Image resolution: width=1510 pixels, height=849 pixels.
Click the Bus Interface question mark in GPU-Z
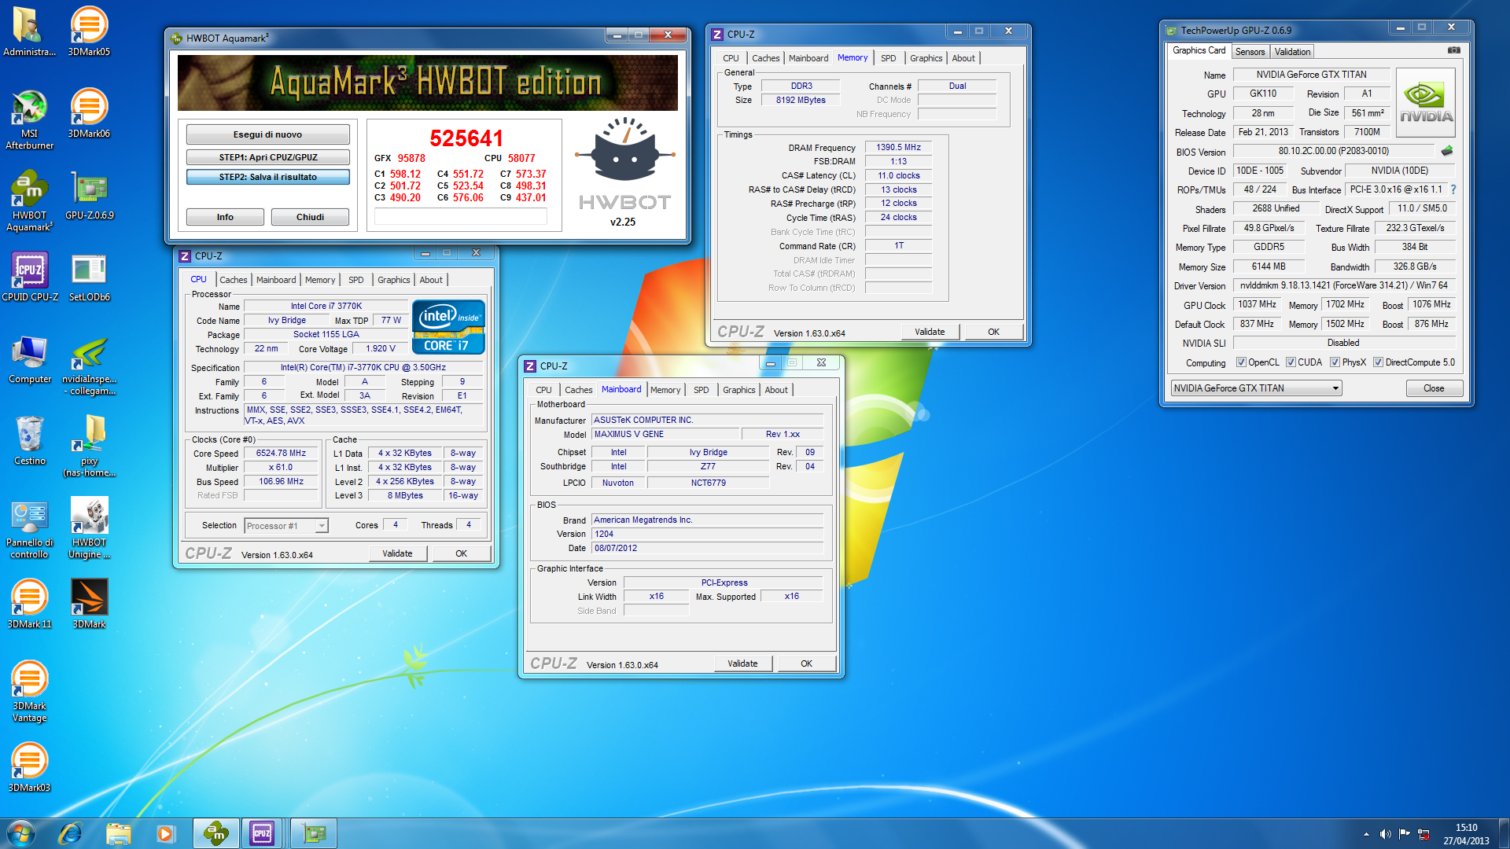[x=1453, y=189]
